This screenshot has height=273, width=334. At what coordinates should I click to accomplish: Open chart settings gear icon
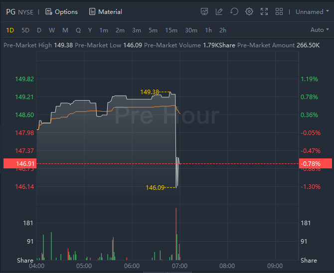click(249, 11)
